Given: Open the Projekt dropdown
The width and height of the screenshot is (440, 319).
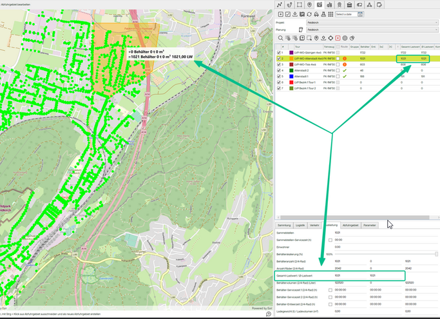Looking at the screenshot, I should [x=372, y=23].
